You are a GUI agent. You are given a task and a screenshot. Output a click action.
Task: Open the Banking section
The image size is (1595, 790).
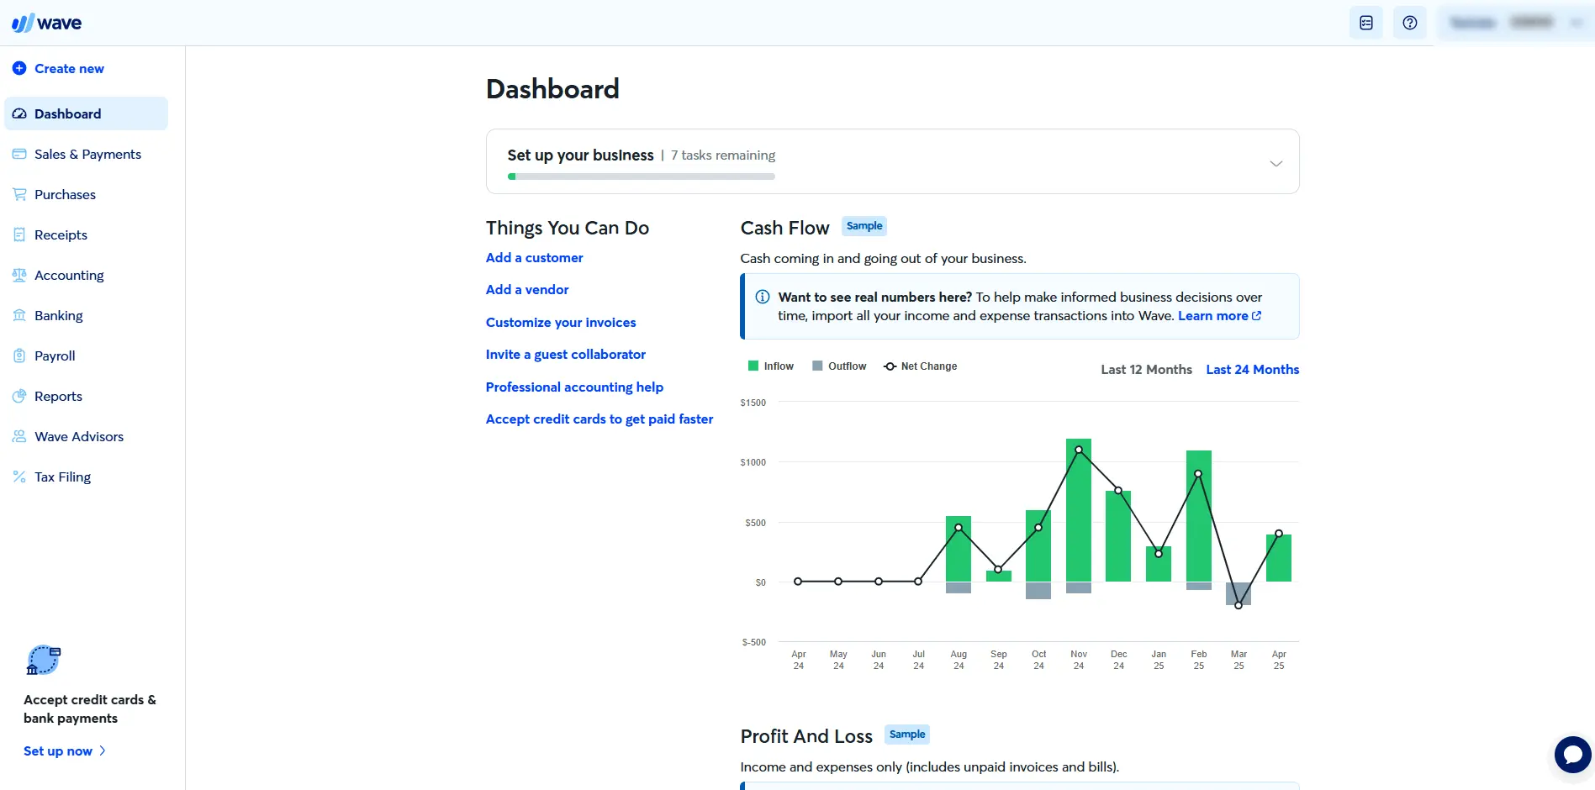point(58,315)
